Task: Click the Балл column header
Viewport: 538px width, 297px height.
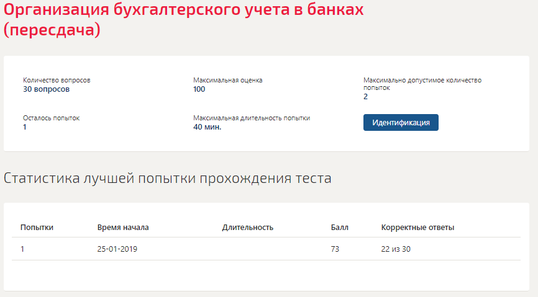Action: click(340, 228)
